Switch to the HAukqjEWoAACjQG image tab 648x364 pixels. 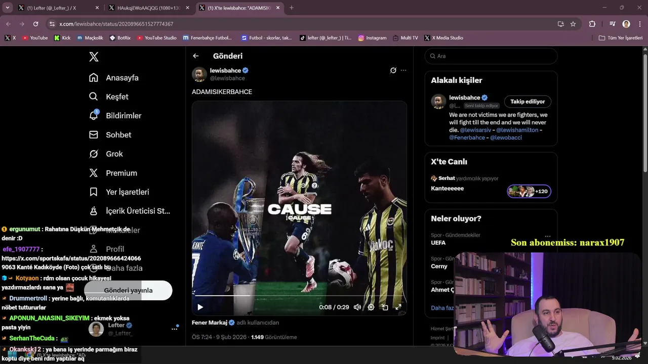click(148, 8)
